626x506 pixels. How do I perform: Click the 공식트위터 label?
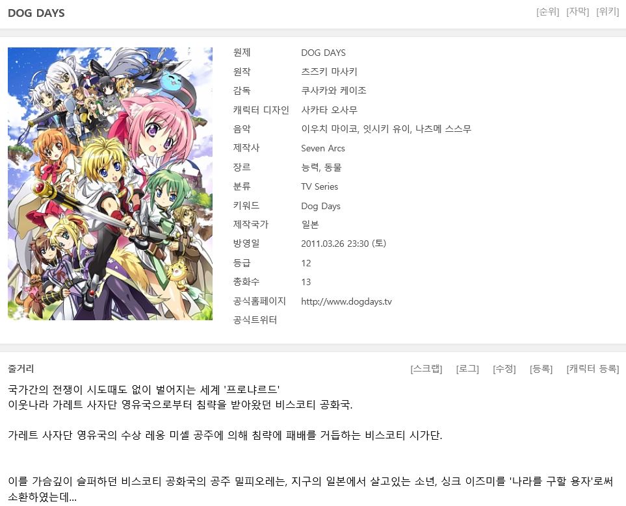255,320
